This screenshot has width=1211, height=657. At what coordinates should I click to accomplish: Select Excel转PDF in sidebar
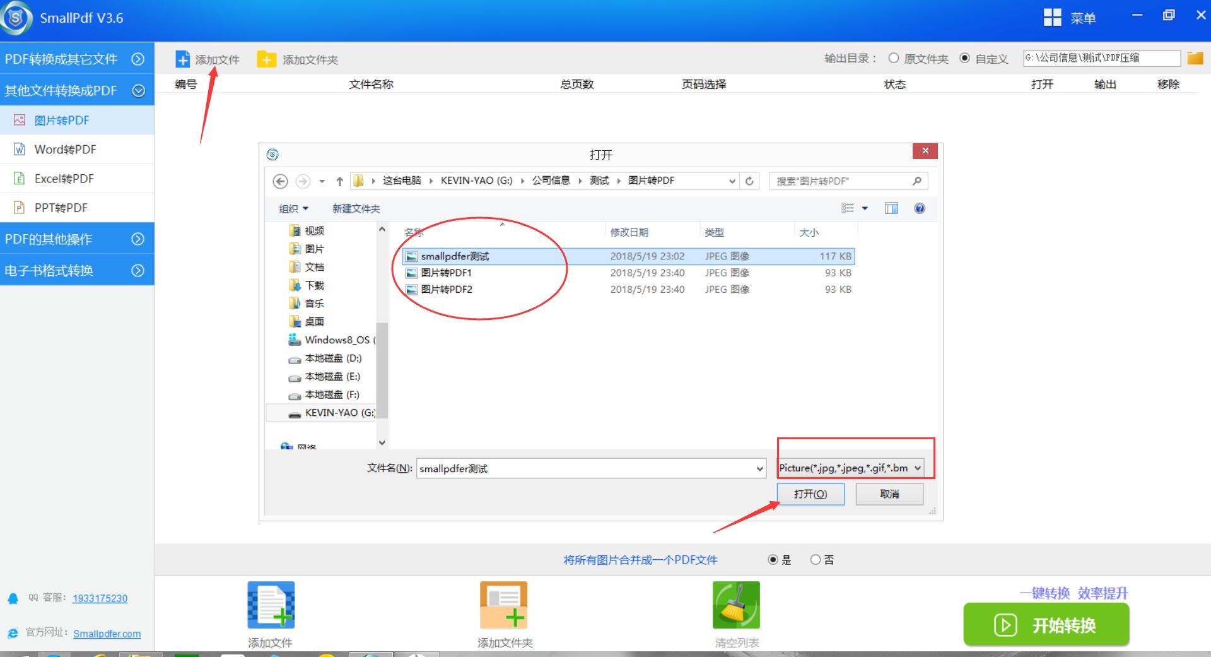pos(77,179)
